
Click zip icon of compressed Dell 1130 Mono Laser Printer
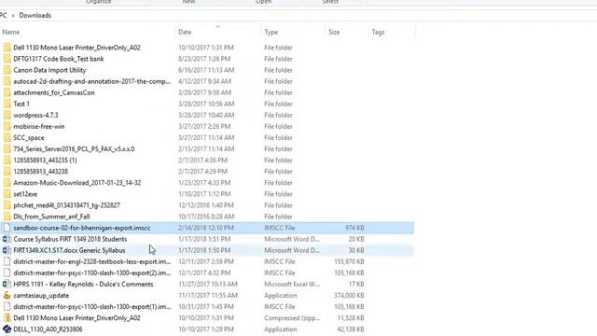[x=7, y=317]
